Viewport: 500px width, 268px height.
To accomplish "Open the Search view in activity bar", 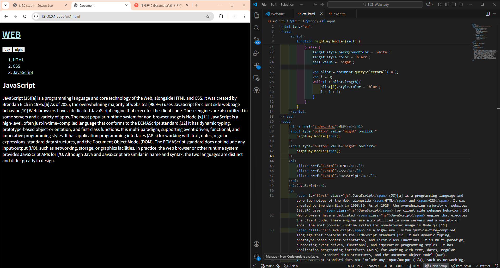I will coord(257,28).
